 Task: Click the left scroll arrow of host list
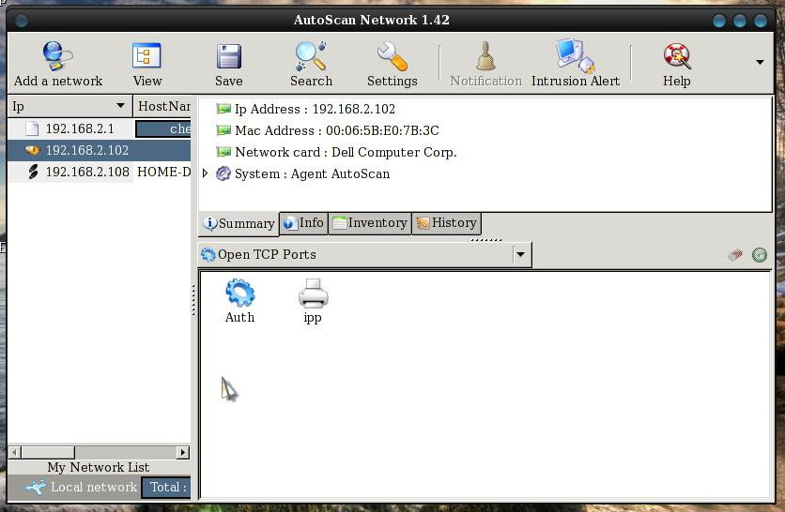tap(14, 452)
